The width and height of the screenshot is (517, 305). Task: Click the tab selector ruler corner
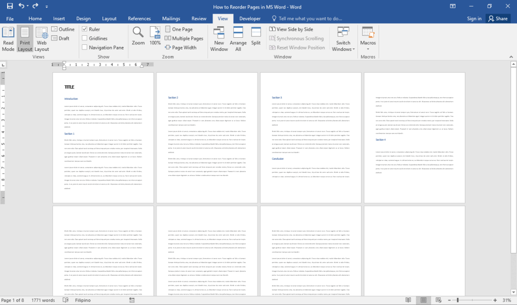pyautogui.click(x=3, y=65)
